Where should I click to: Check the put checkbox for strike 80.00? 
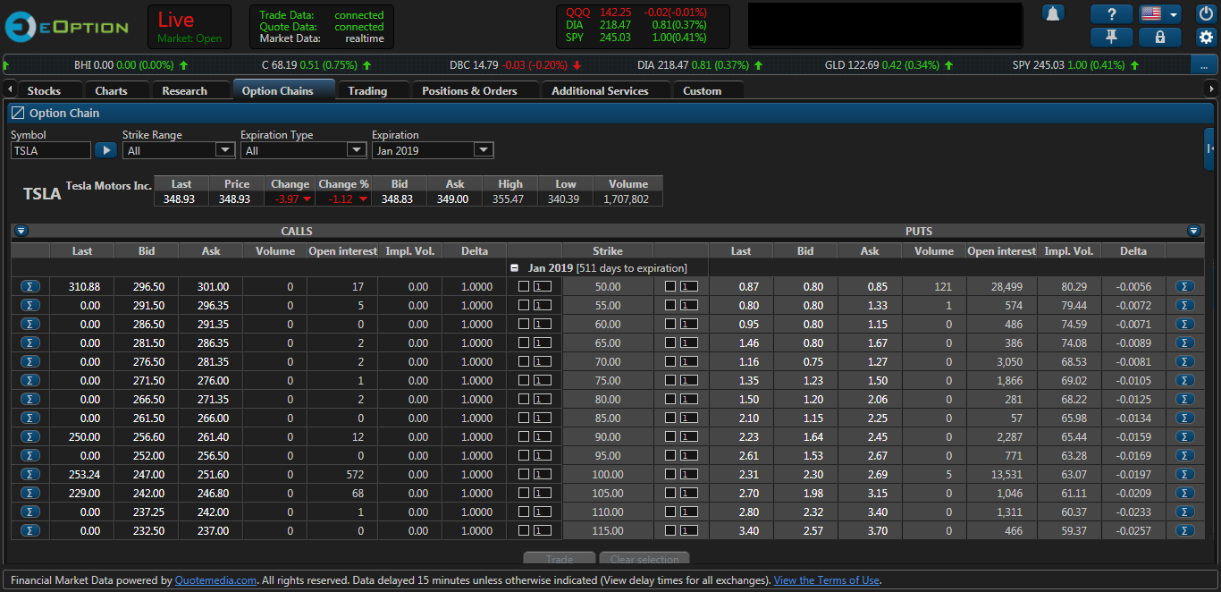coord(670,399)
